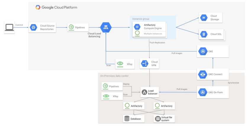The width and height of the screenshot is (247, 126).
Task: Select the "XRay" label in On-Premises data center
Action: (x=115, y=96)
